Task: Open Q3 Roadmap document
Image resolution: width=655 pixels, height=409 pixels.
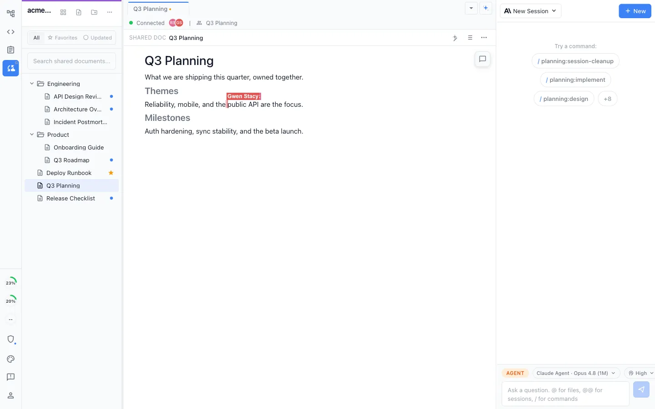Action: pos(72,160)
